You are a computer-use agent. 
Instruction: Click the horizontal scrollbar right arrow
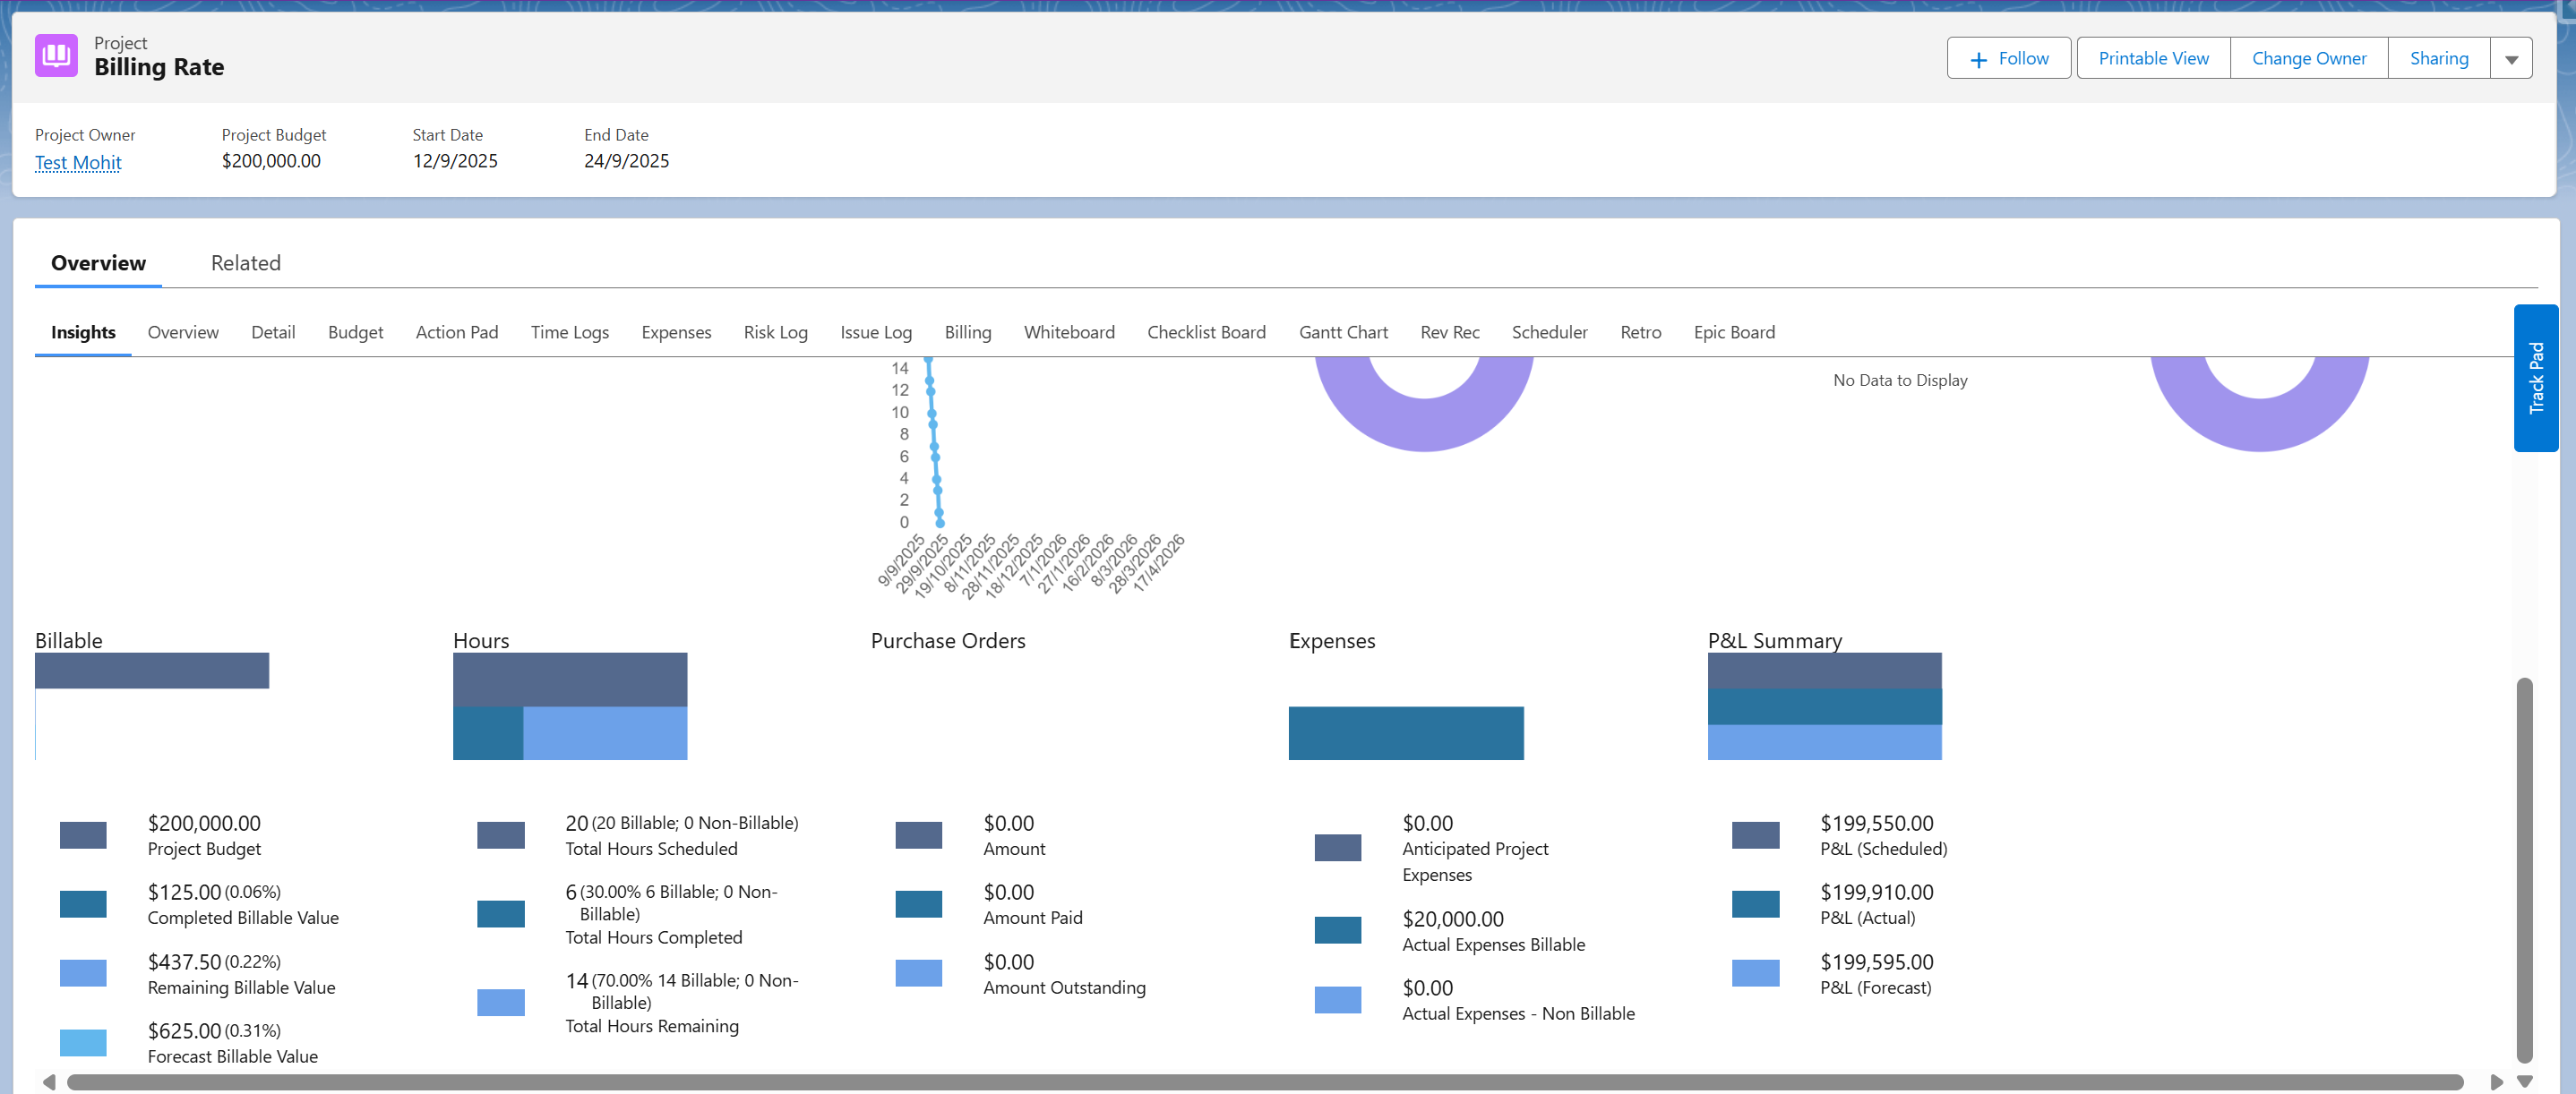pyautogui.click(x=2496, y=1083)
